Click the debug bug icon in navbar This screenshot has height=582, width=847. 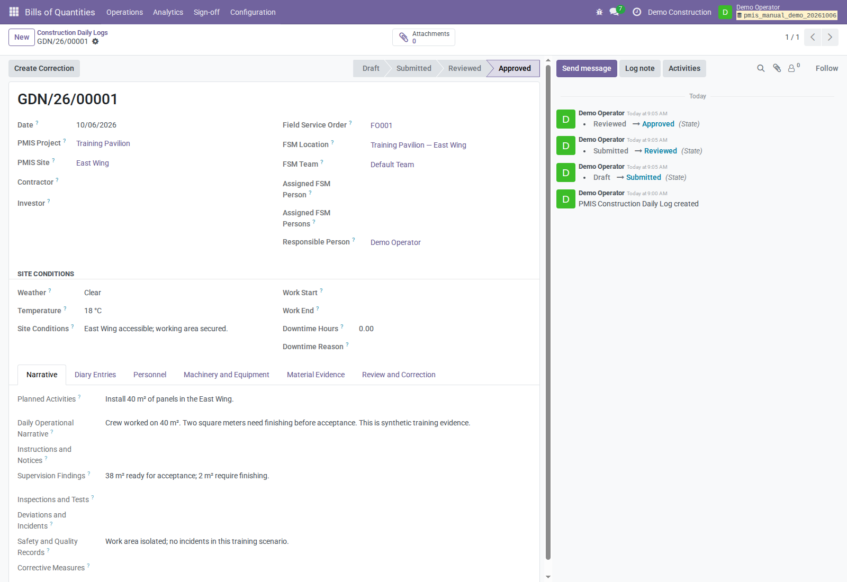[599, 12]
